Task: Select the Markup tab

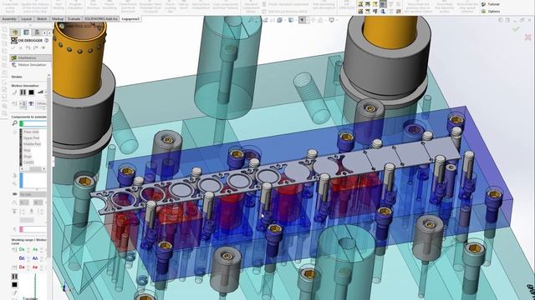Action: pos(58,19)
